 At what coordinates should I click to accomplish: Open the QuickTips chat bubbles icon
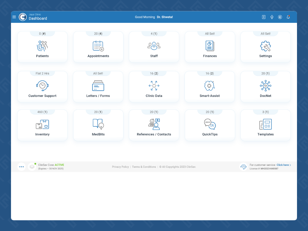point(210,124)
